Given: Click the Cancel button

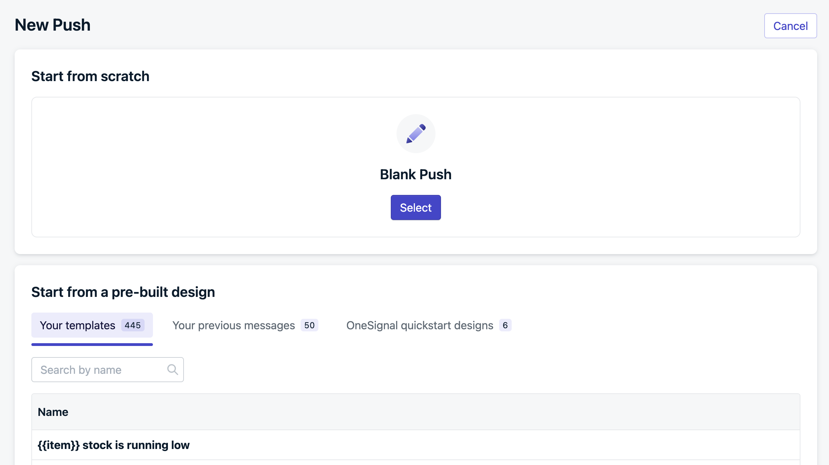Looking at the screenshot, I should pos(790,26).
